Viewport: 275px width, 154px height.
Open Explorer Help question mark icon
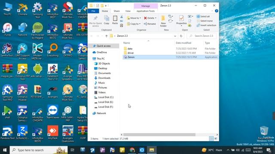pos(217,11)
